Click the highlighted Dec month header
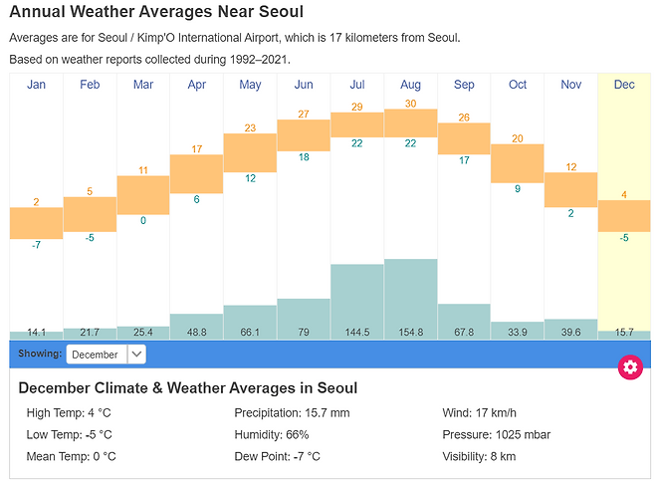Viewport: 655px width, 481px height. click(624, 85)
